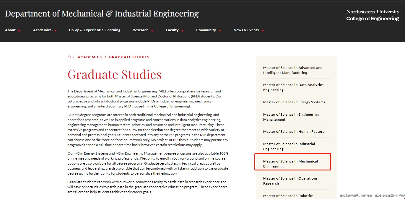Click the Northeastern University logo
405x199 pixels.
click(373, 12)
